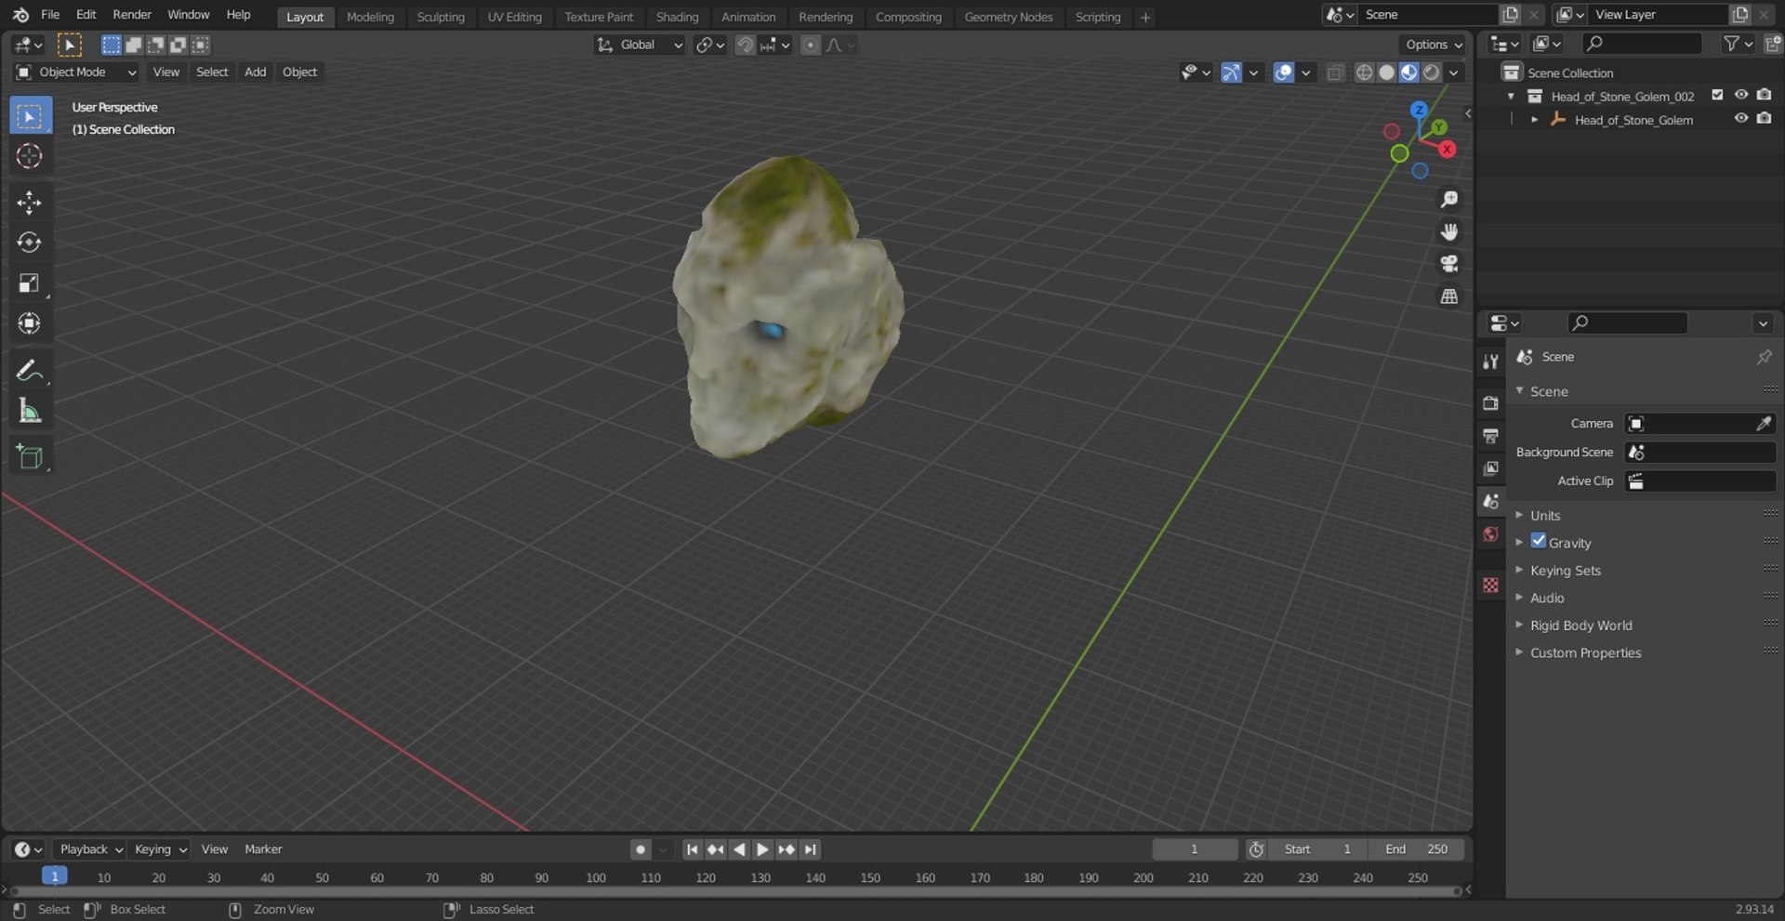The width and height of the screenshot is (1785, 921).
Task: Click the pin icon in Scene properties
Action: 1764,357
